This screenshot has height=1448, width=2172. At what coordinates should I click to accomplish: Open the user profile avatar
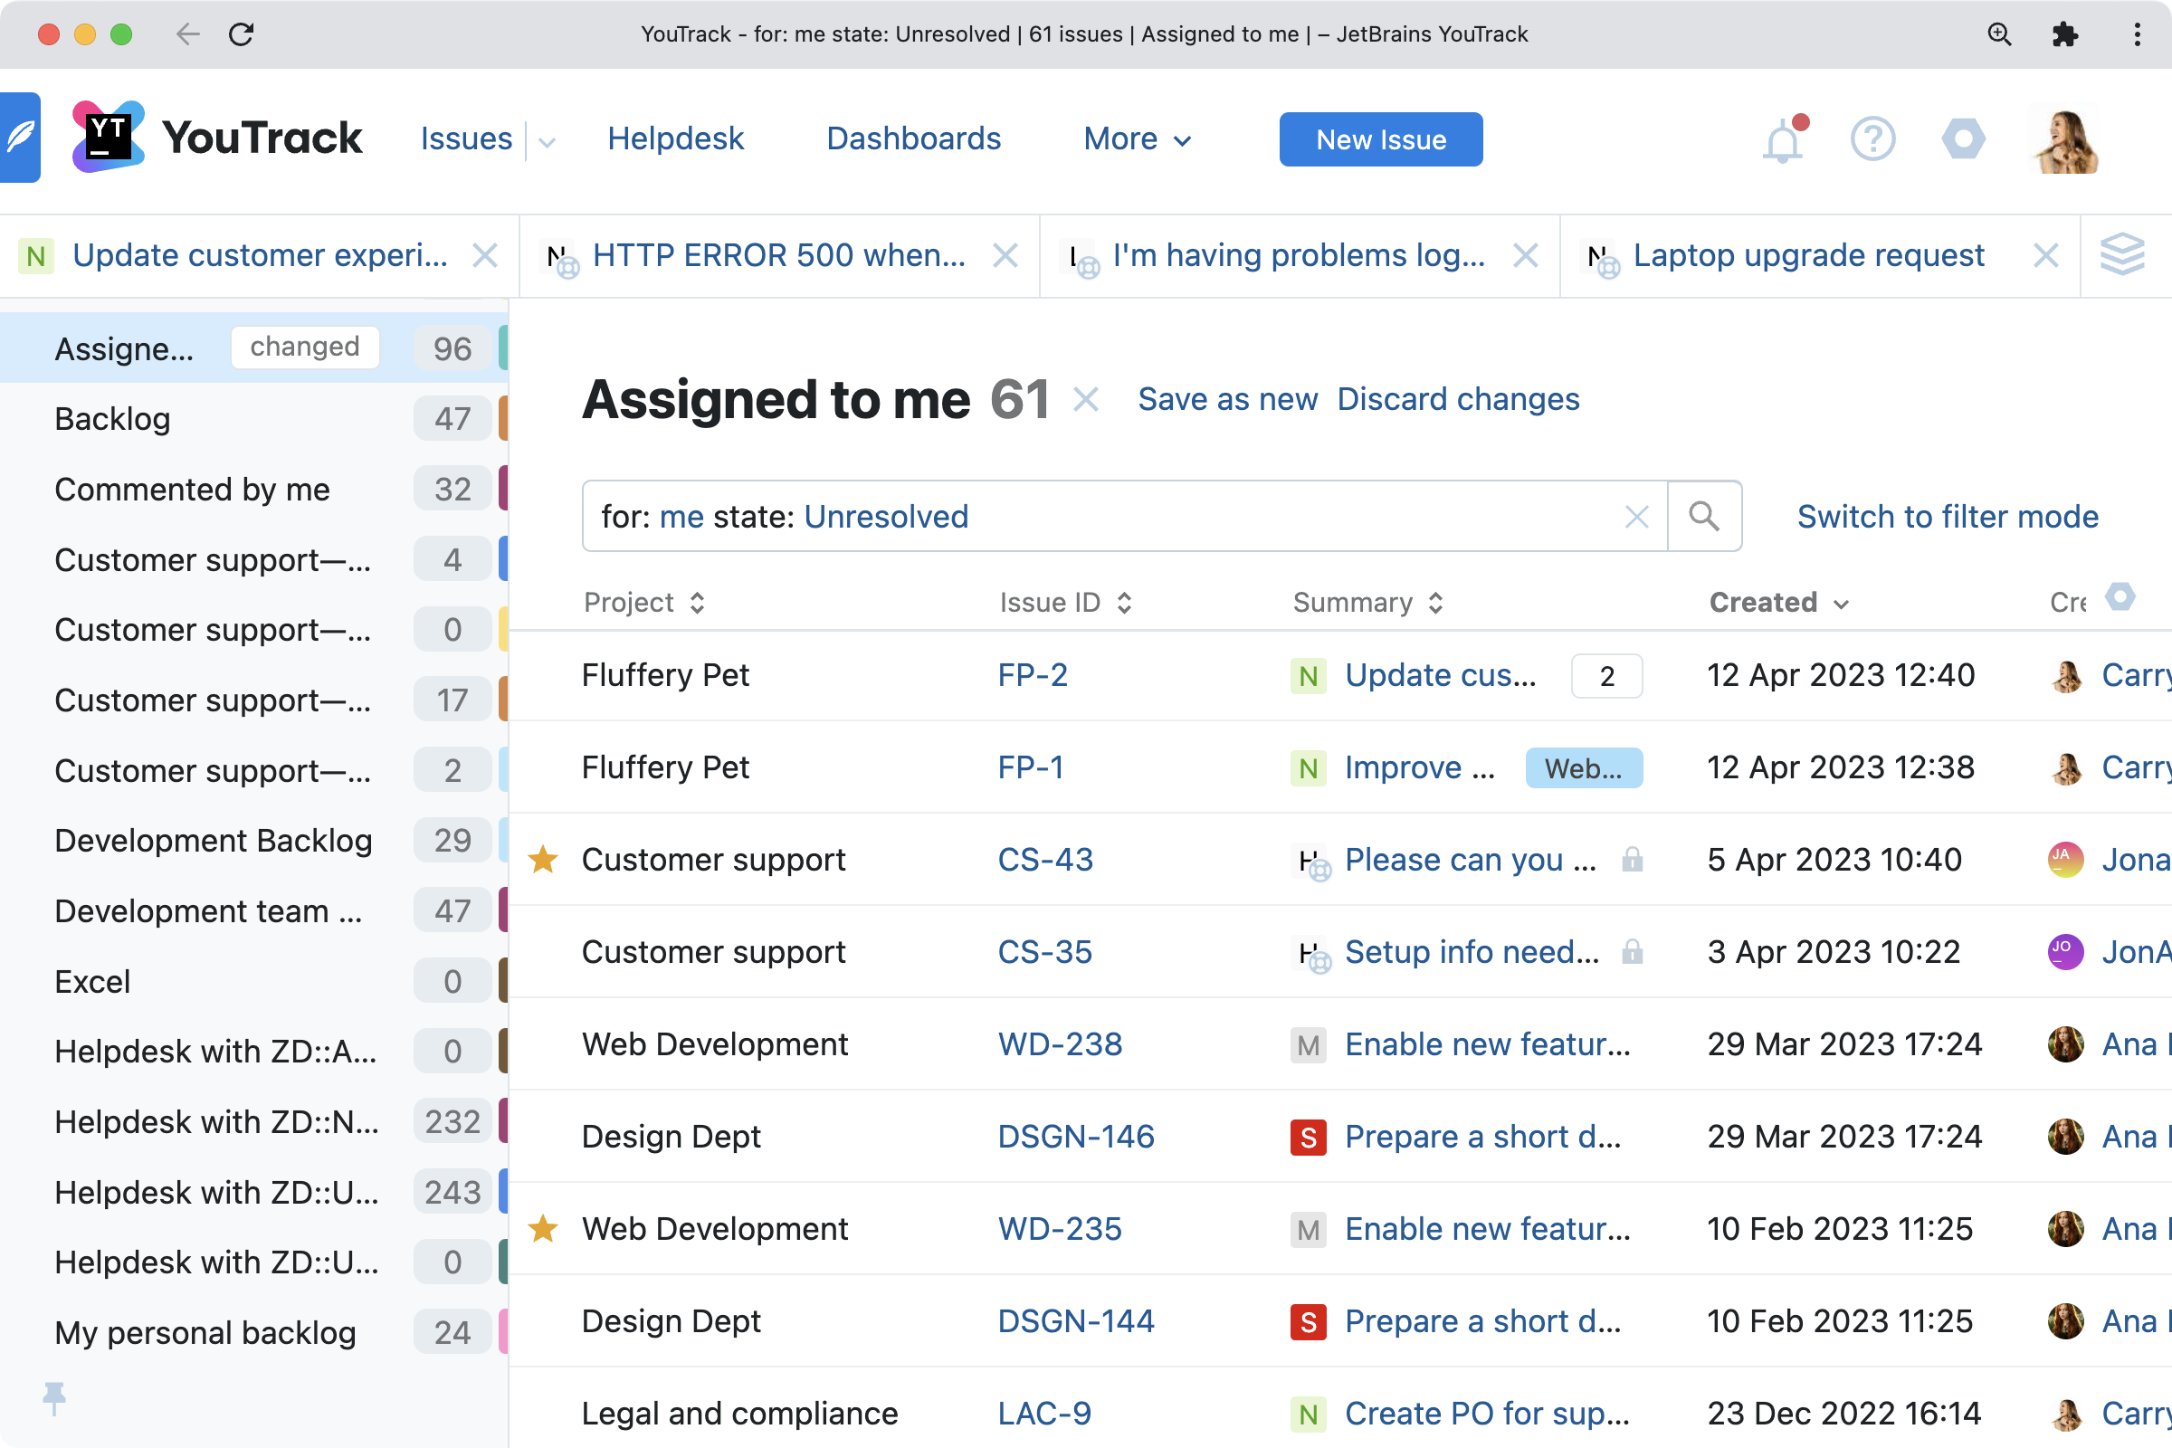[x=2067, y=140]
